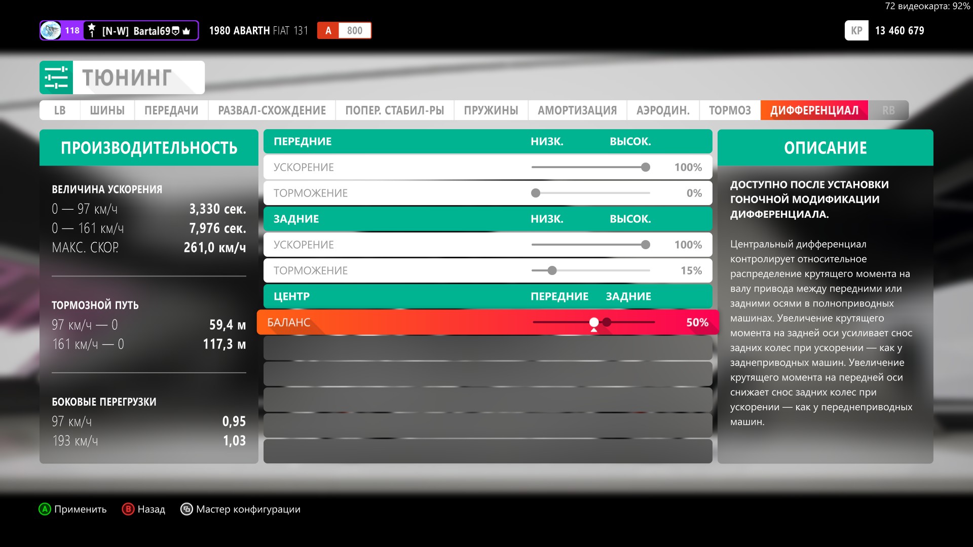Screen dimensions: 973x547
Task: Open Мастер конфигурации
Action: point(248,509)
